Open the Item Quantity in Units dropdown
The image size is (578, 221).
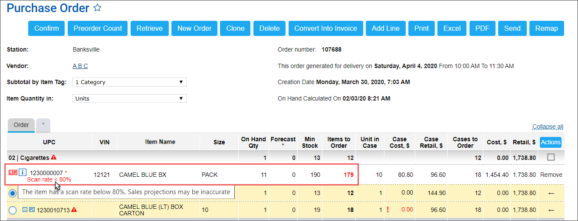coord(129,98)
